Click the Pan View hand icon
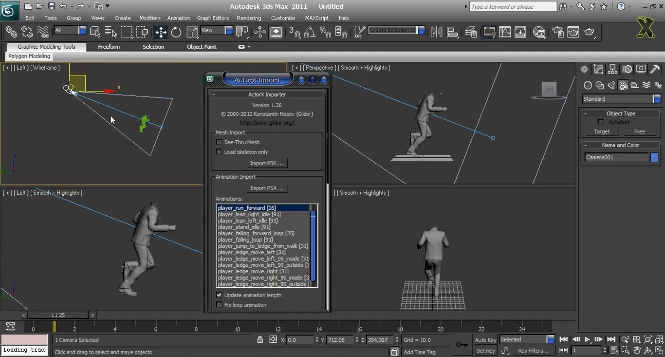 coord(637,350)
